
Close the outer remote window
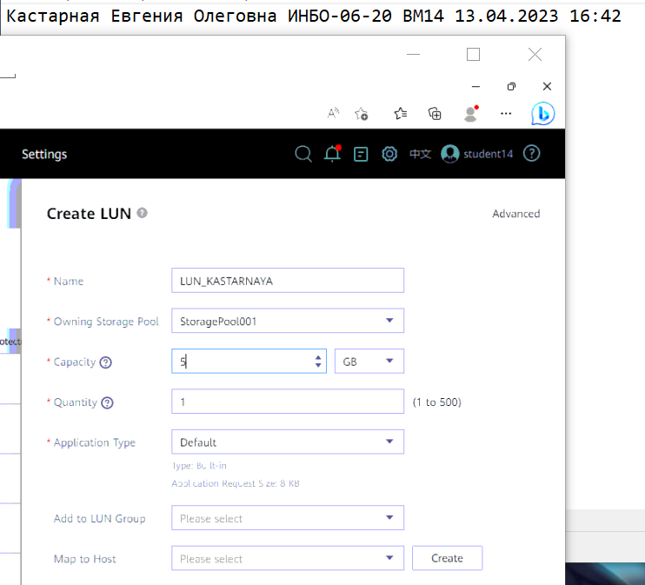535,54
